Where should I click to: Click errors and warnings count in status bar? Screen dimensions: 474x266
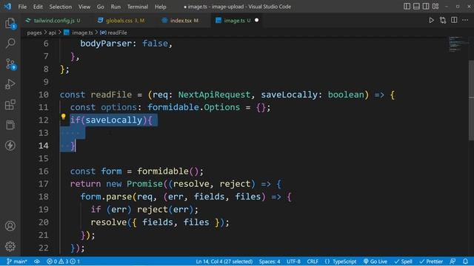point(63,261)
